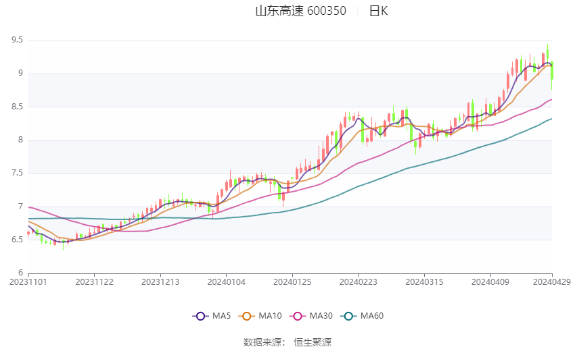The width and height of the screenshot is (575, 349).
Task: Toggle the MA60 legend series
Action: 362,316
